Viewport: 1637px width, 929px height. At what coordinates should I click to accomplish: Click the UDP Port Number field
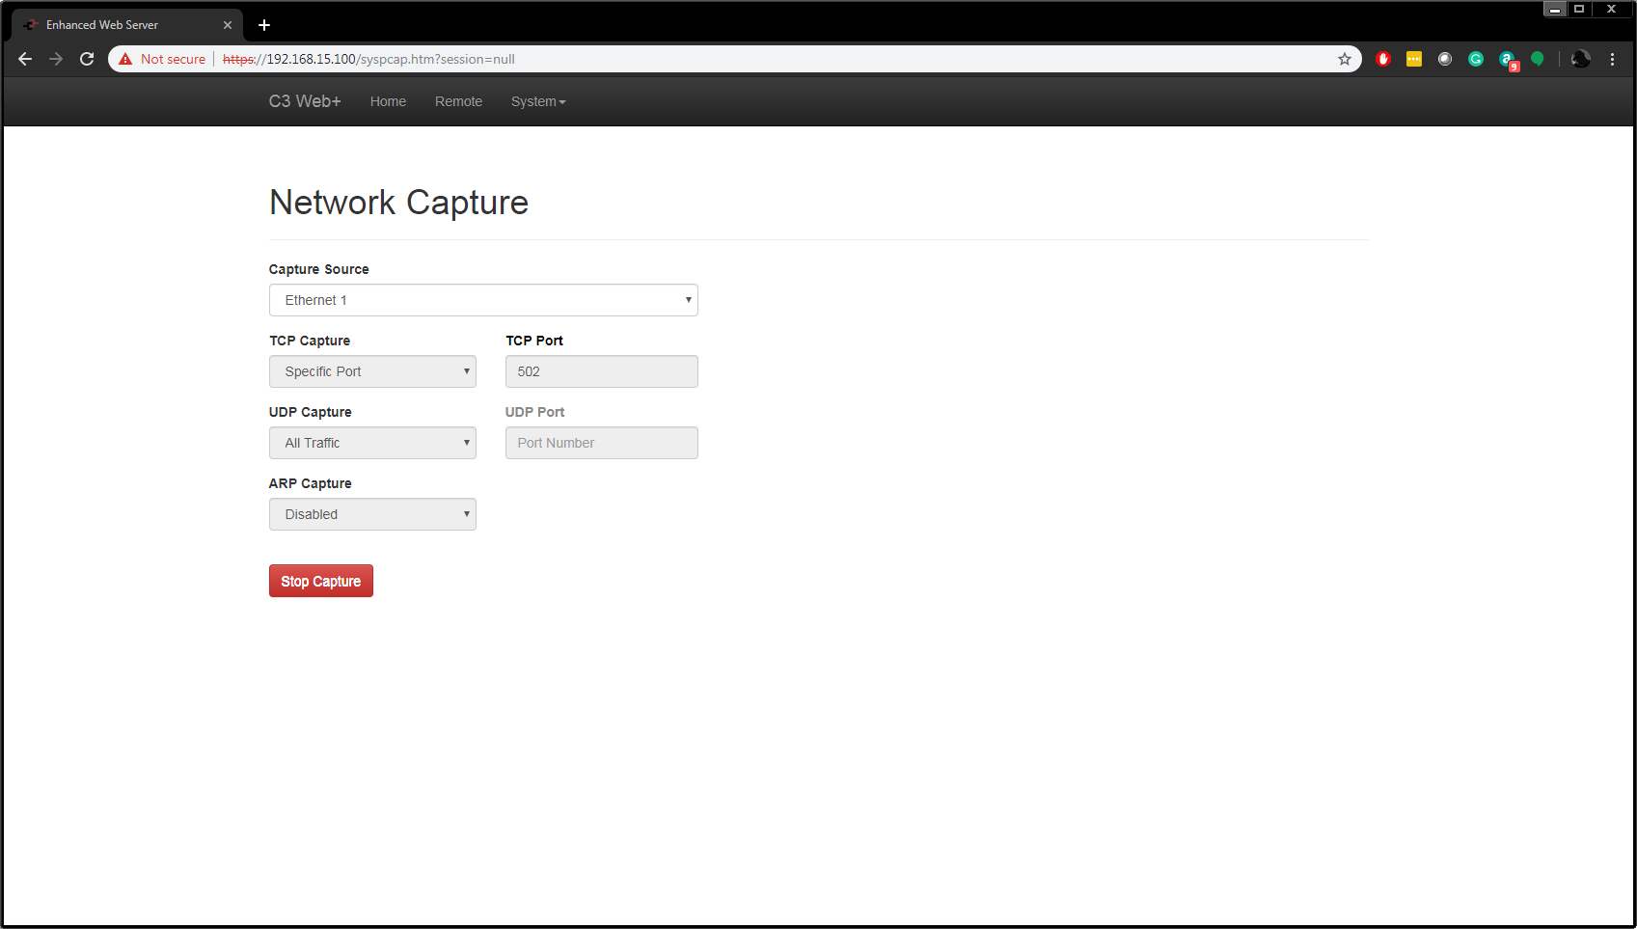(602, 443)
